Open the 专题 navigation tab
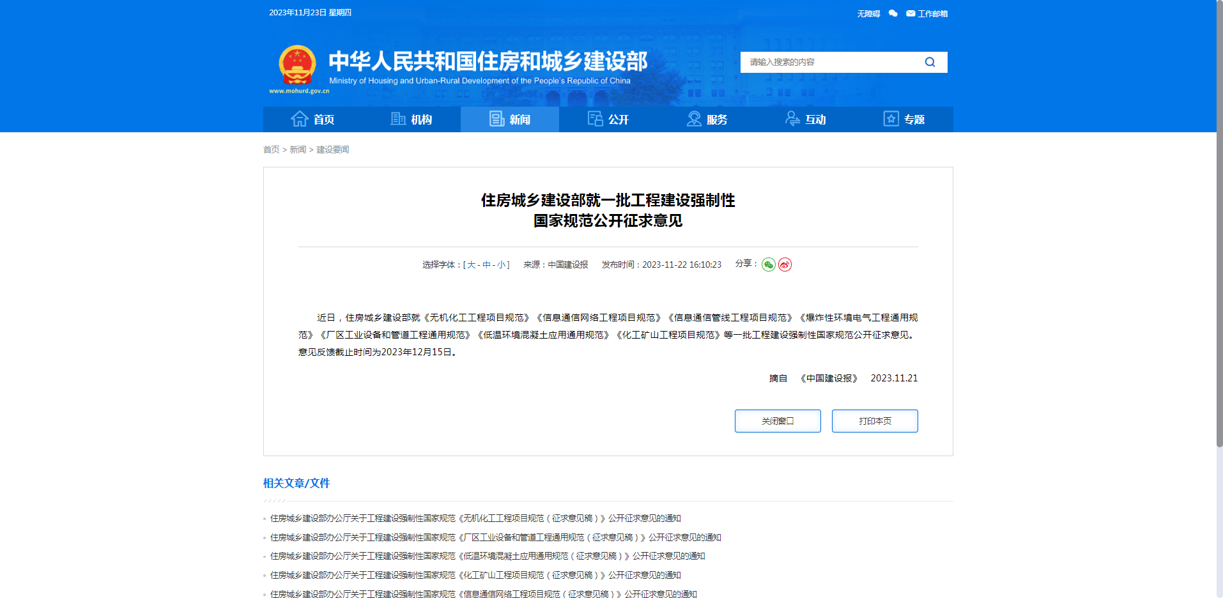This screenshot has height=598, width=1223. tap(904, 119)
